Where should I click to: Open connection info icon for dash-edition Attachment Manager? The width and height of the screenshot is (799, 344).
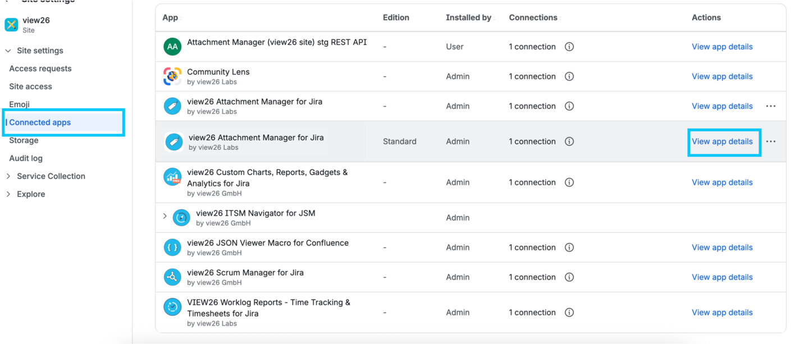pos(569,106)
